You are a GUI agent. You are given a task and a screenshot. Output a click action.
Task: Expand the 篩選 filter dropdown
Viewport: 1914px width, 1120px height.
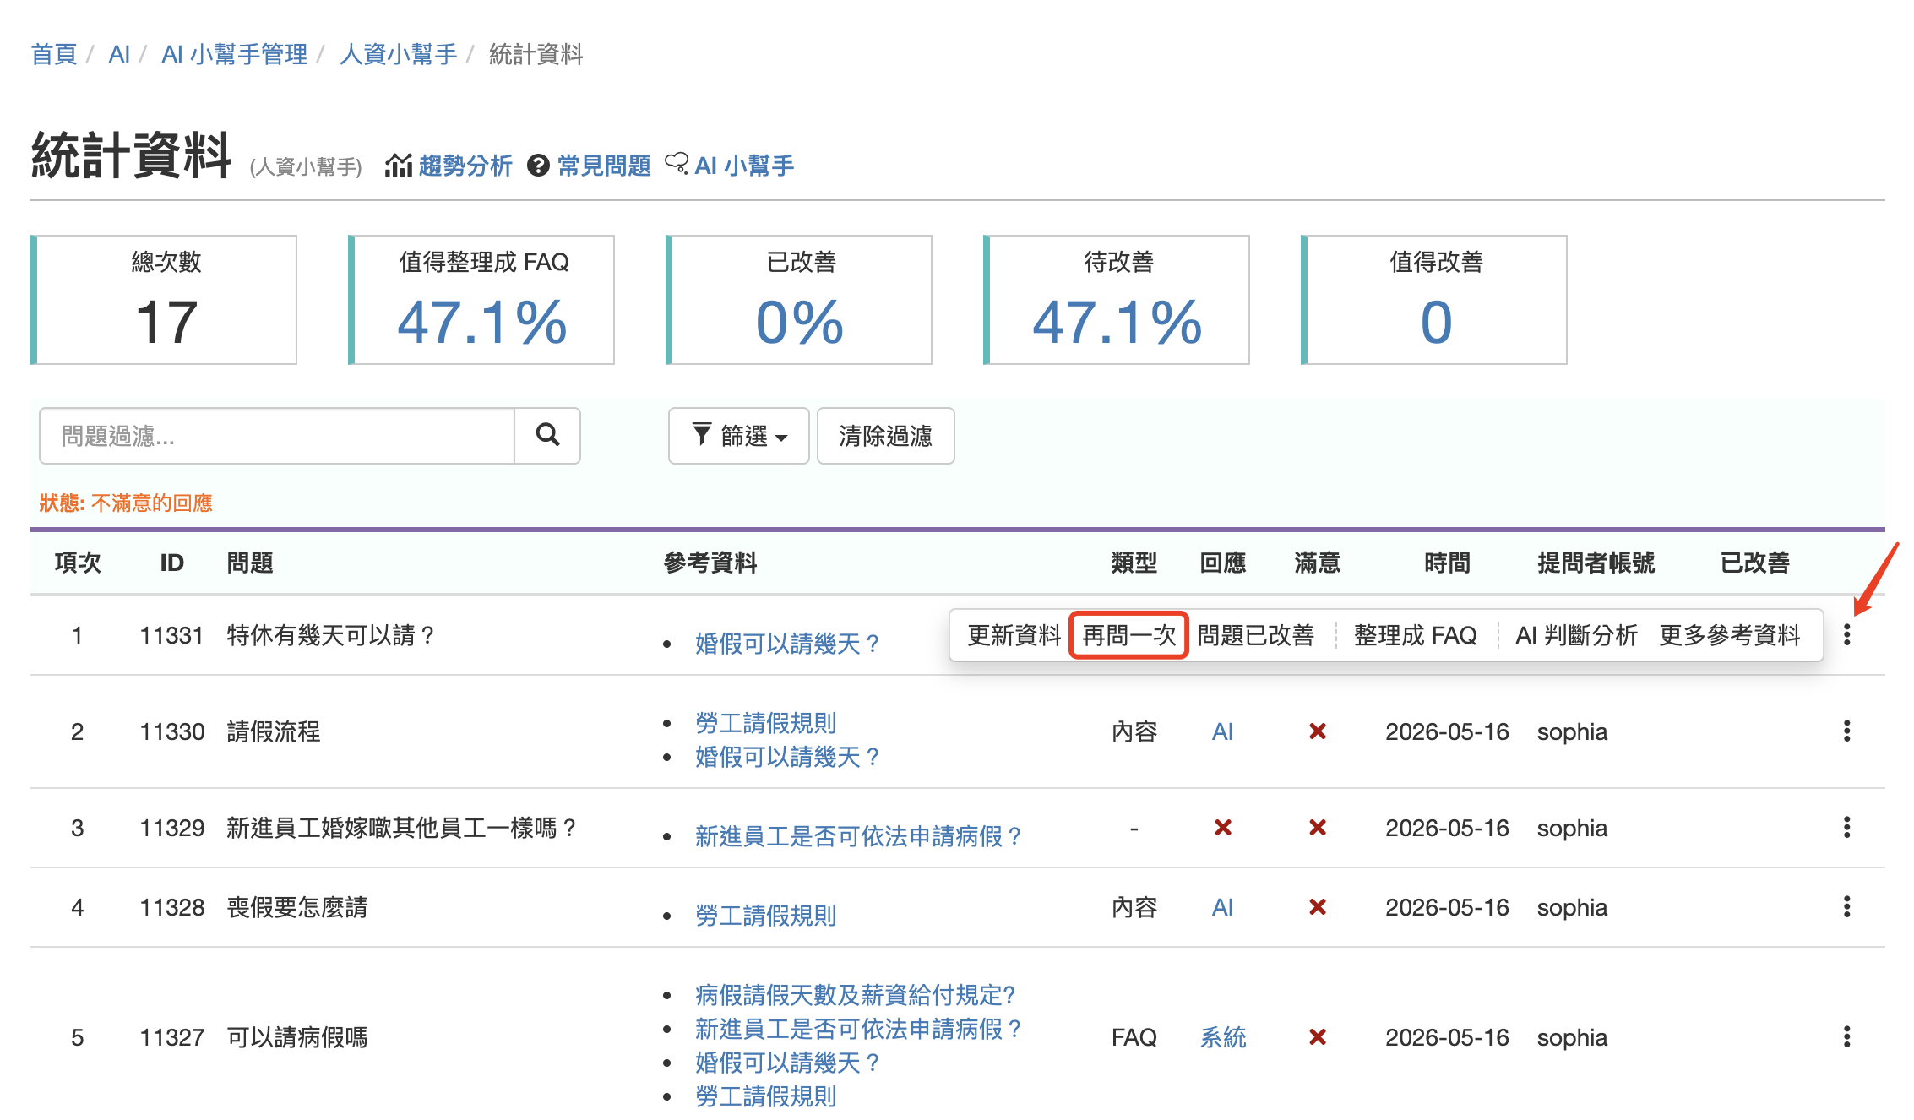[x=739, y=436]
